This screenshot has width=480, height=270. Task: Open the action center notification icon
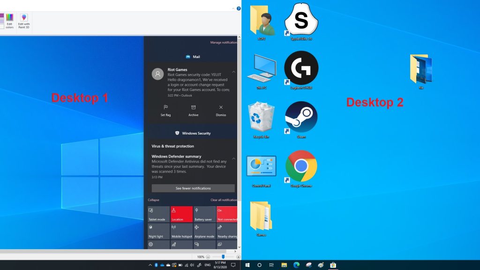pyautogui.click(x=233, y=265)
